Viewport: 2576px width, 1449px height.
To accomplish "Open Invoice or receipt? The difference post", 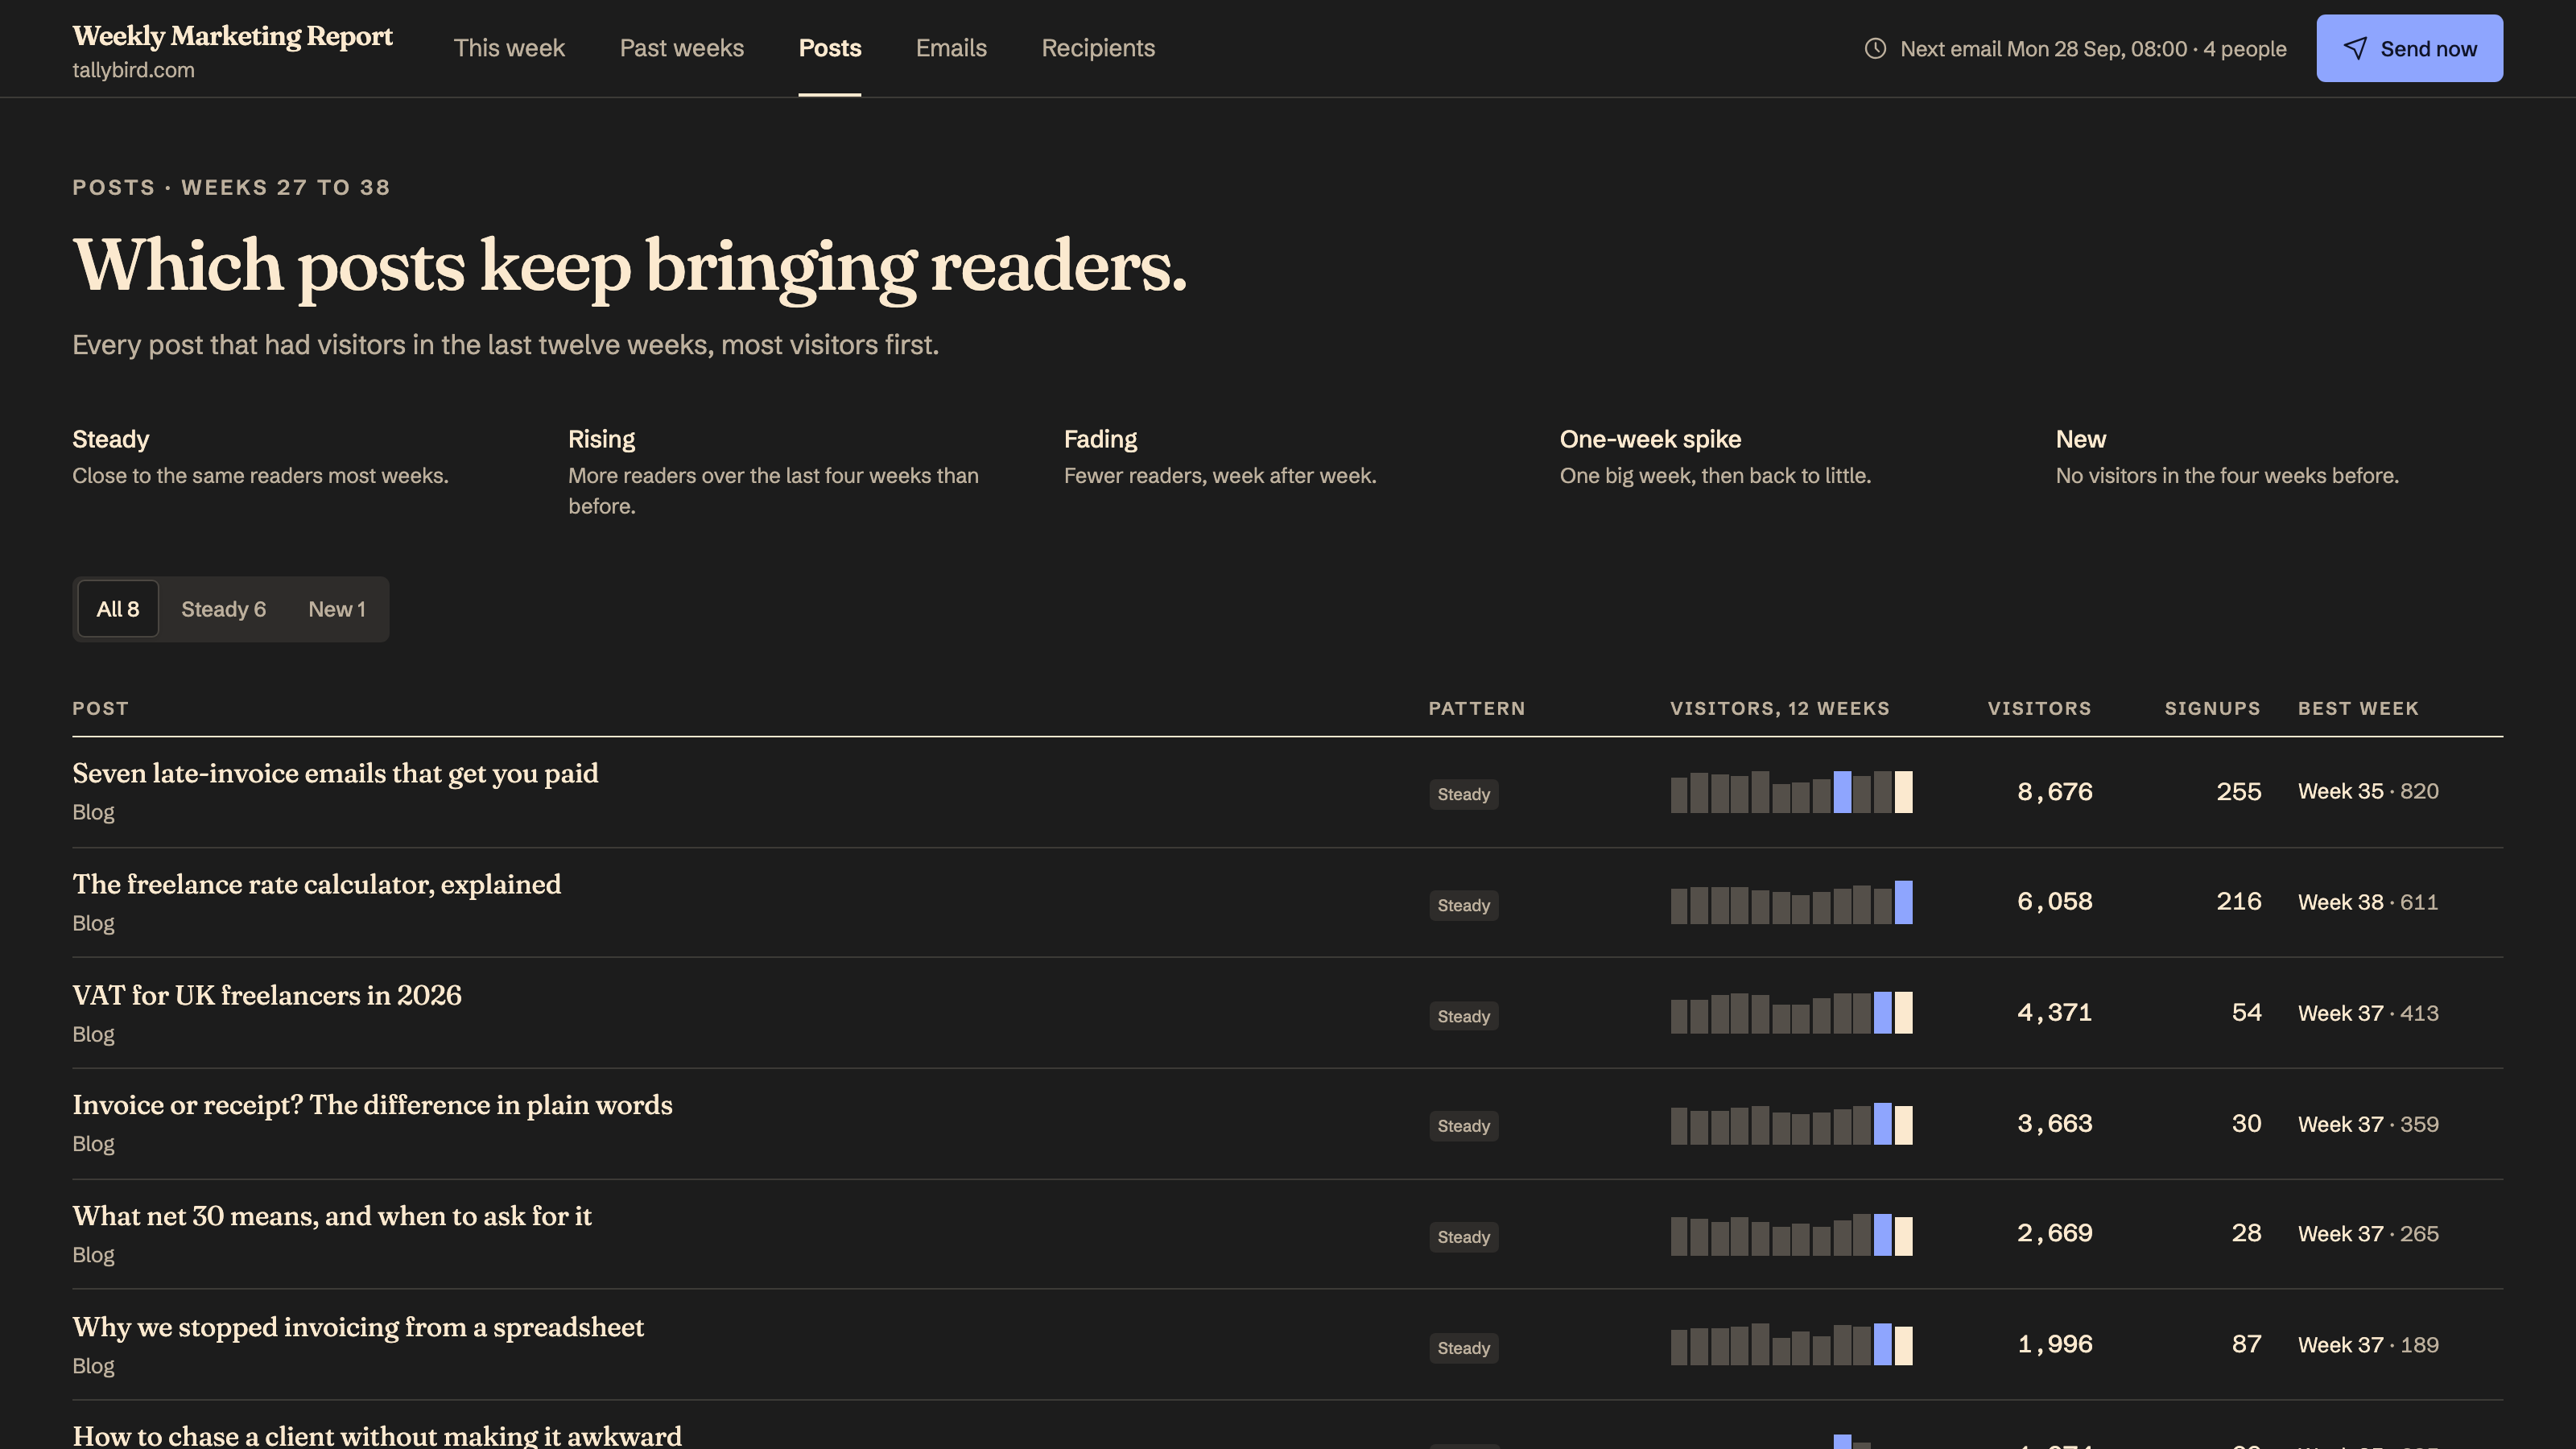I will click(372, 1105).
